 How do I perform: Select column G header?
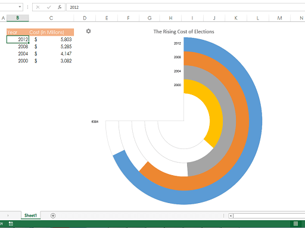[x=150, y=18]
